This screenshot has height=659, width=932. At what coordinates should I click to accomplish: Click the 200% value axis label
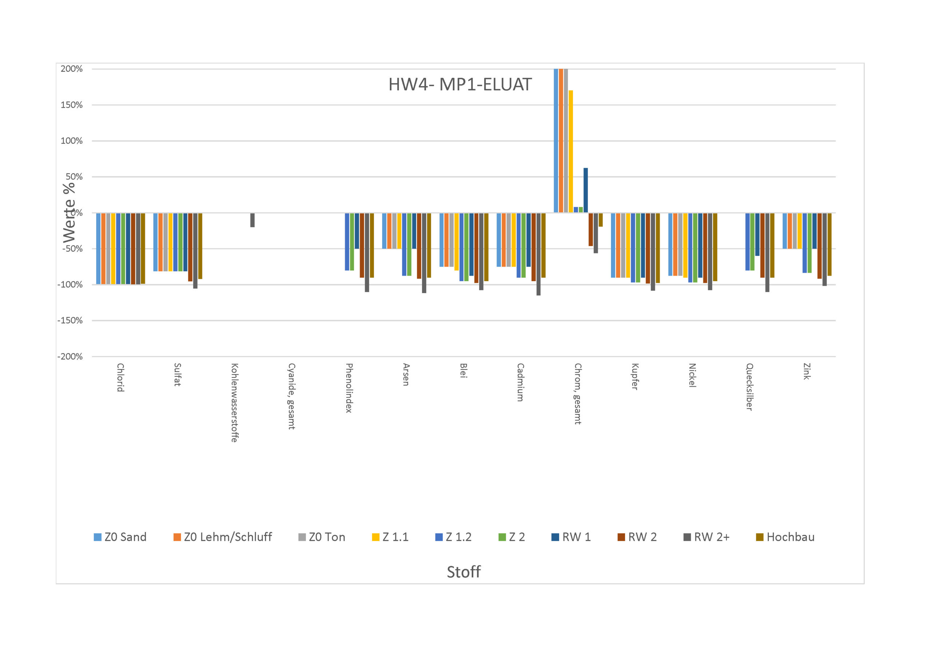point(71,69)
